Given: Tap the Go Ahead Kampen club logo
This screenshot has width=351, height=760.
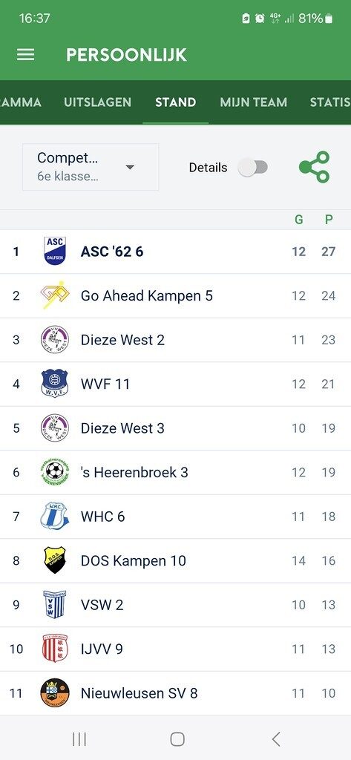Looking at the screenshot, I should pos(54,295).
